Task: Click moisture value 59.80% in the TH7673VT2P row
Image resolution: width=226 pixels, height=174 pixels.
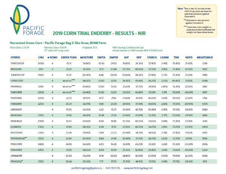Action: tap(87, 64)
